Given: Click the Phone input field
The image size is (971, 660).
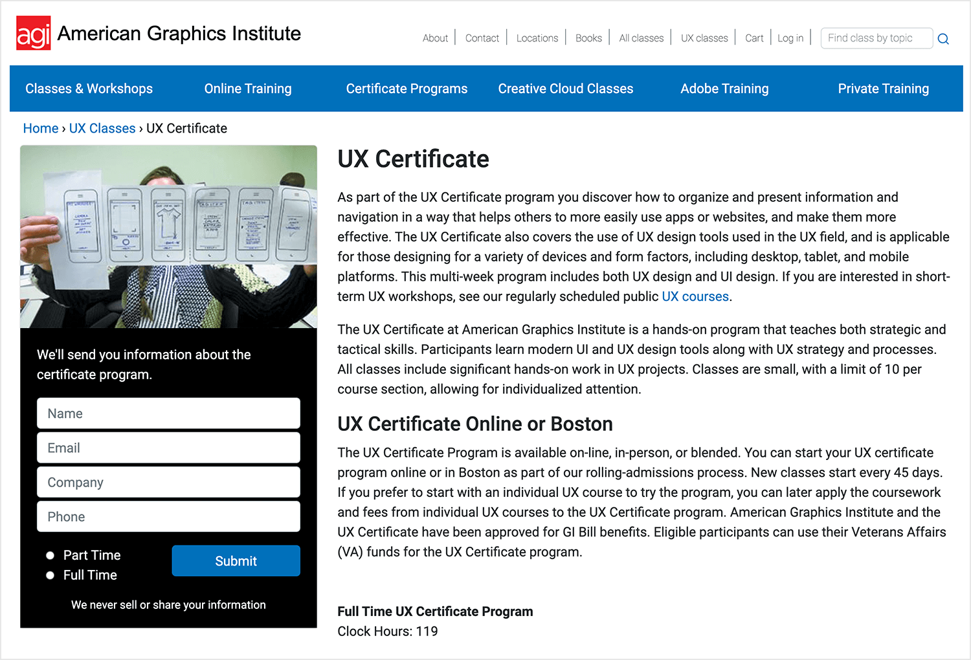Looking at the screenshot, I should point(168,516).
